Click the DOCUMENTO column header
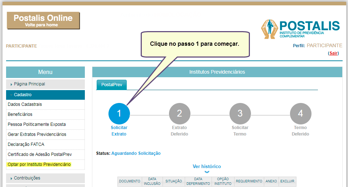Image resolution: width=348 pixels, height=187 pixels. pos(130,181)
